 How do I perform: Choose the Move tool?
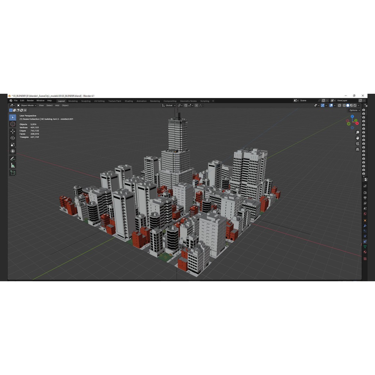click(13, 131)
